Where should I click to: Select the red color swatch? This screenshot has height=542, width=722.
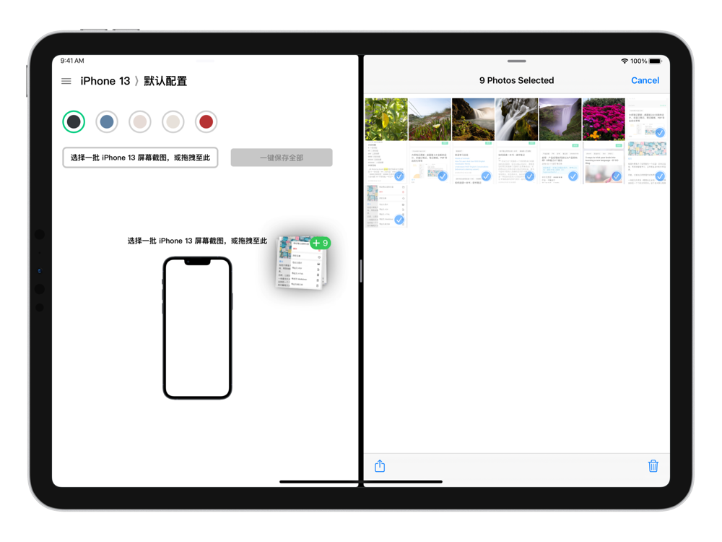(x=206, y=121)
